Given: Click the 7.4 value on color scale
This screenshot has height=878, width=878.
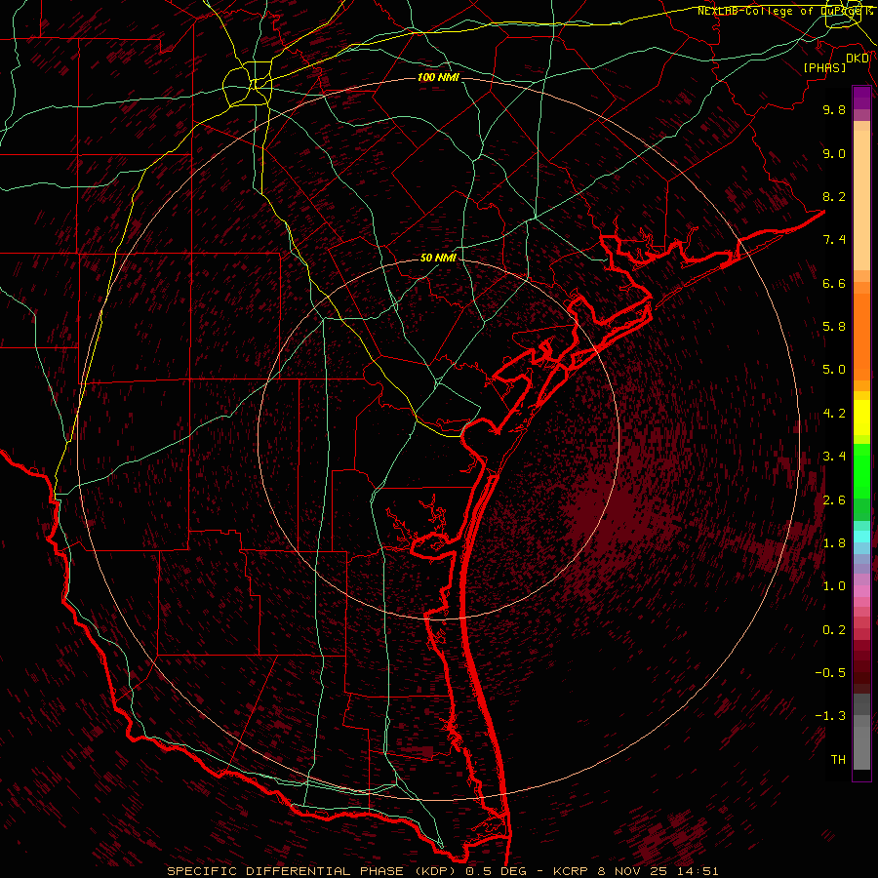Looking at the screenshot, I should pyautogui.click(x=834, y=240).
